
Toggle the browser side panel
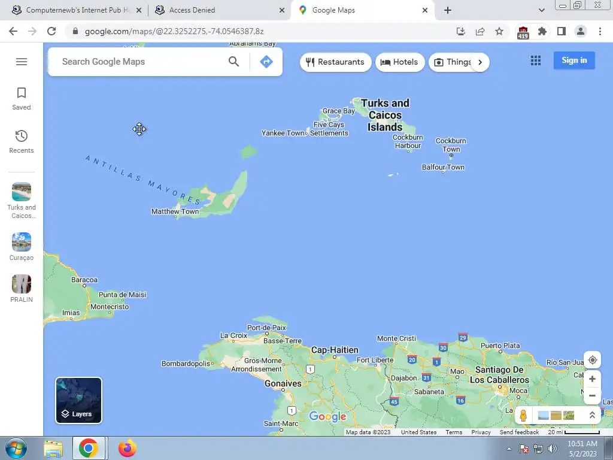tap(562, 31)
